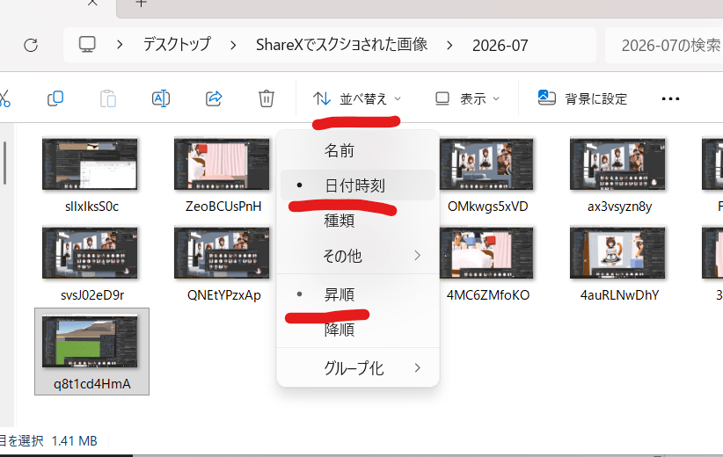Click file name svsJ02eD9r
This screenshot has width=723, height=457.
[x=92, y=294]
